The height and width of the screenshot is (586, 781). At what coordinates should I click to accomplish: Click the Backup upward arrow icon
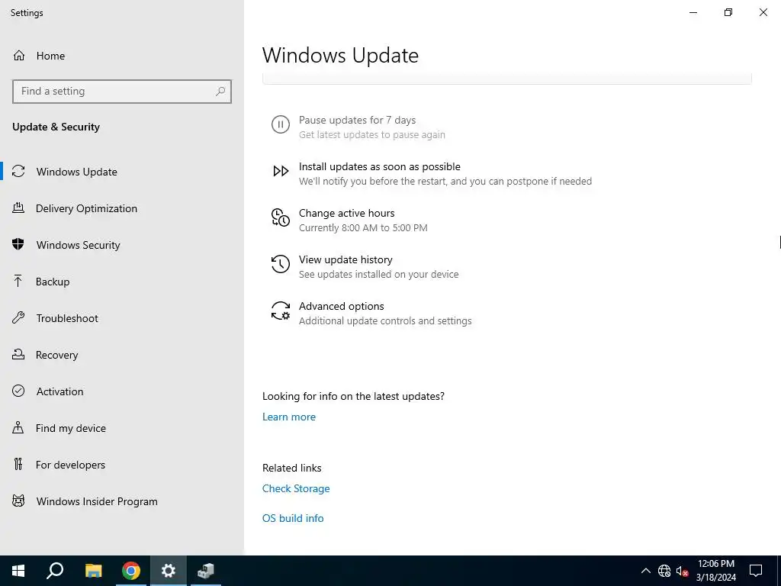coord(18,282)
